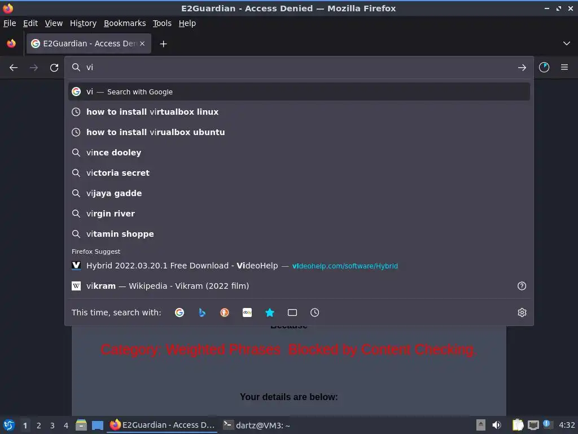Click the 4:32 clock in taskbar
Viewport: 578px width, 434px height.
(x=567, y=425)
